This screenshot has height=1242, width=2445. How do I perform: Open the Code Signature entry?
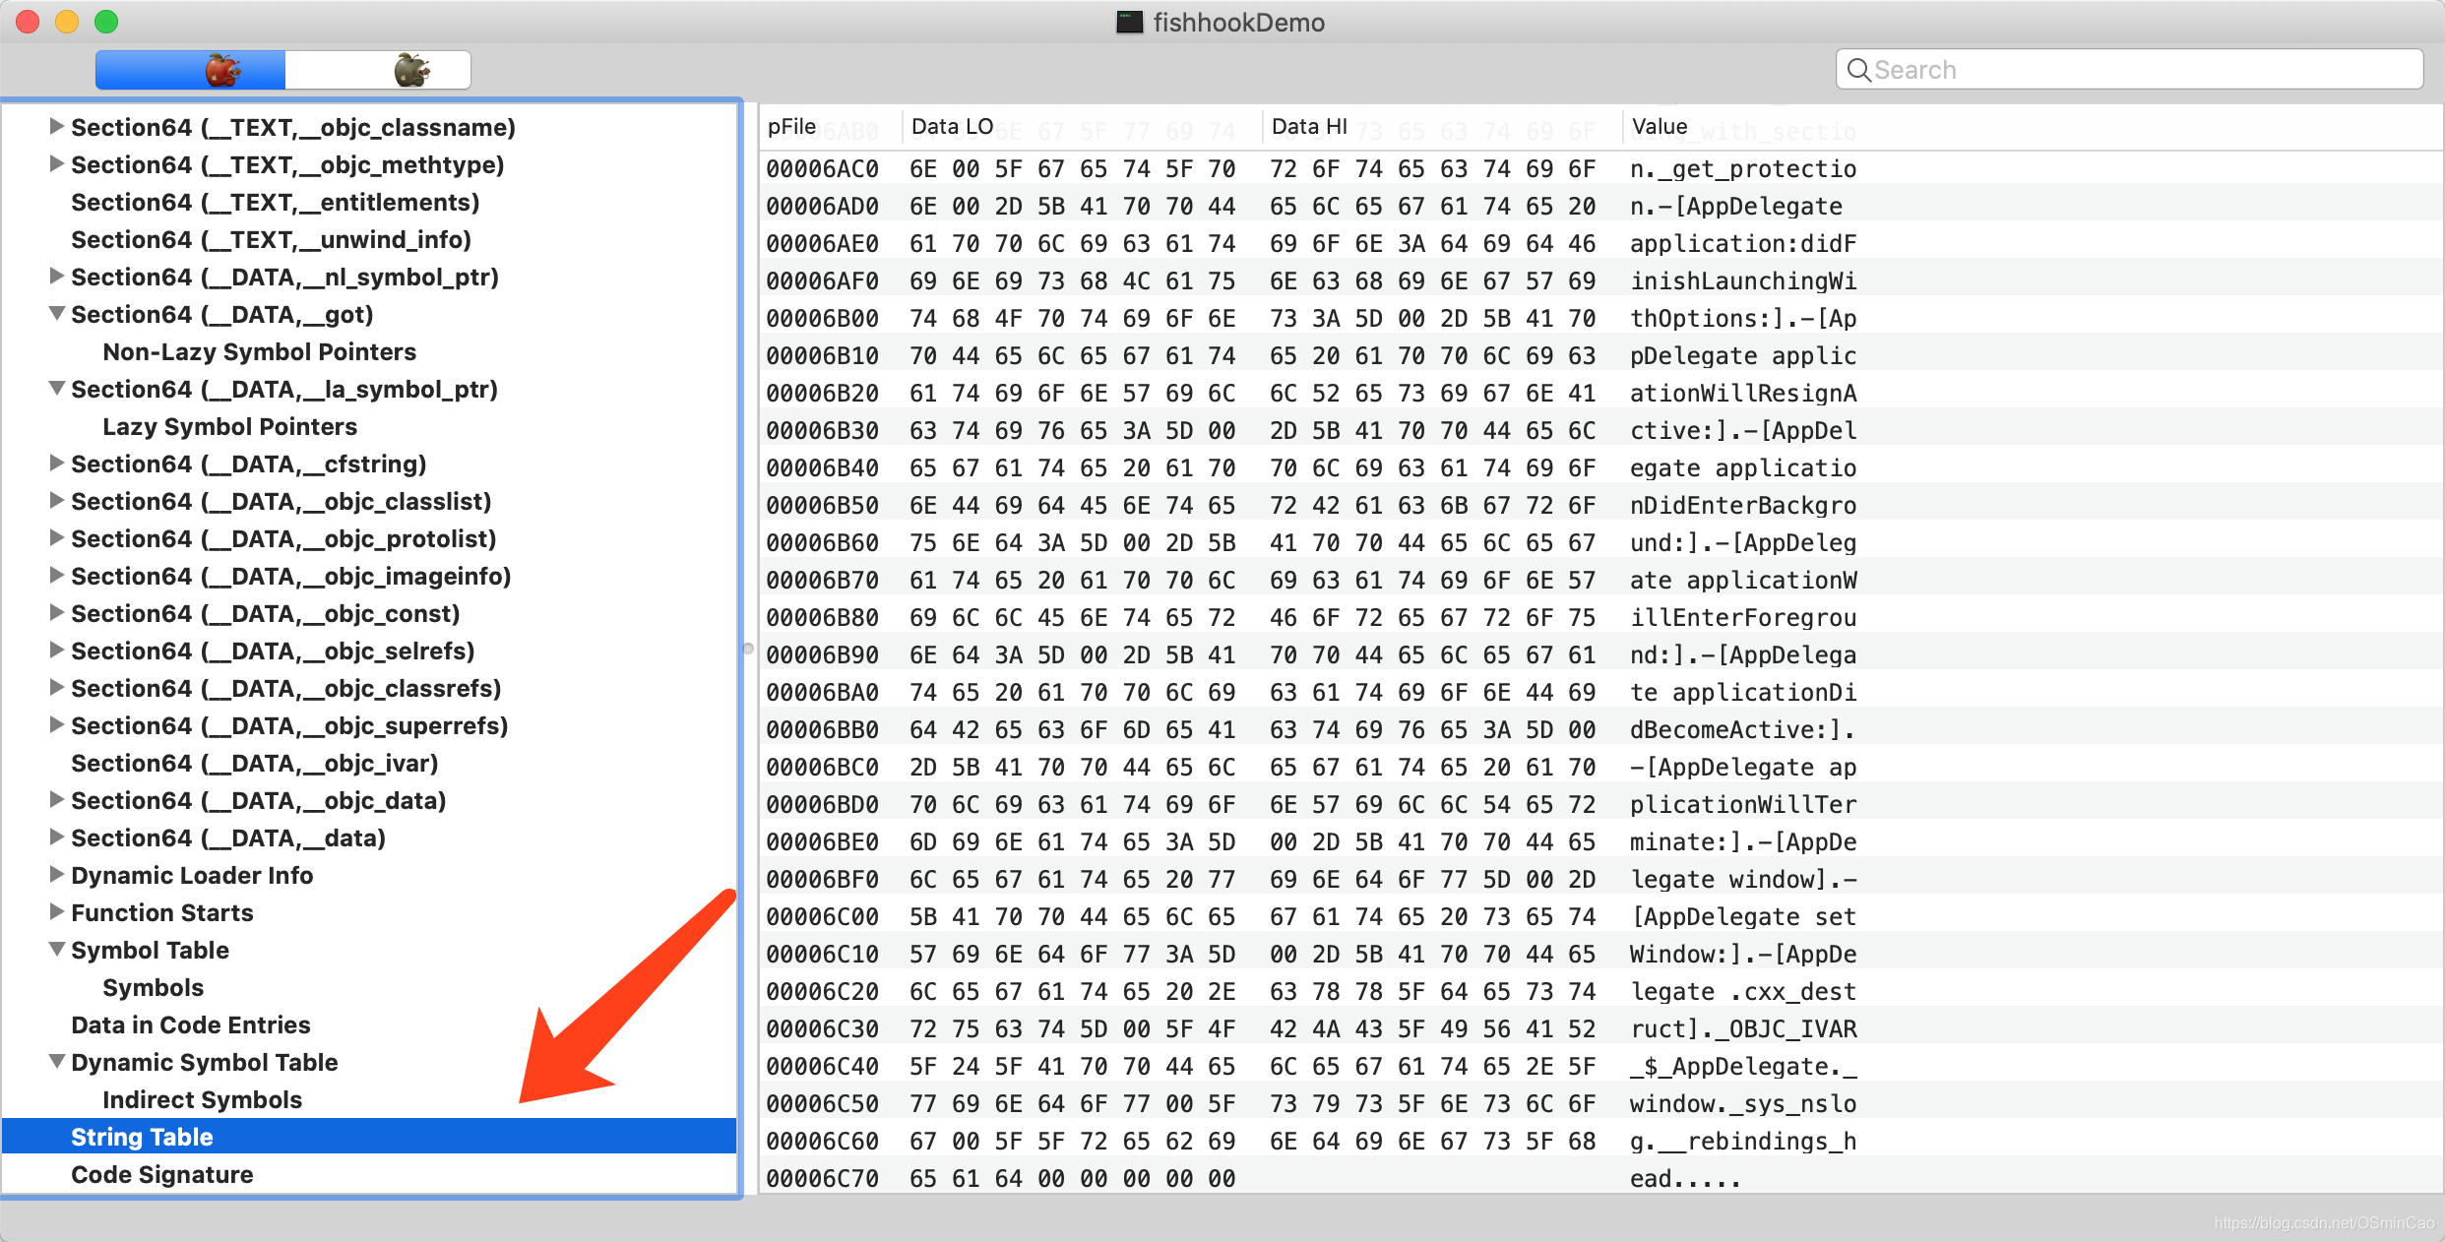tap(162, 1174)
